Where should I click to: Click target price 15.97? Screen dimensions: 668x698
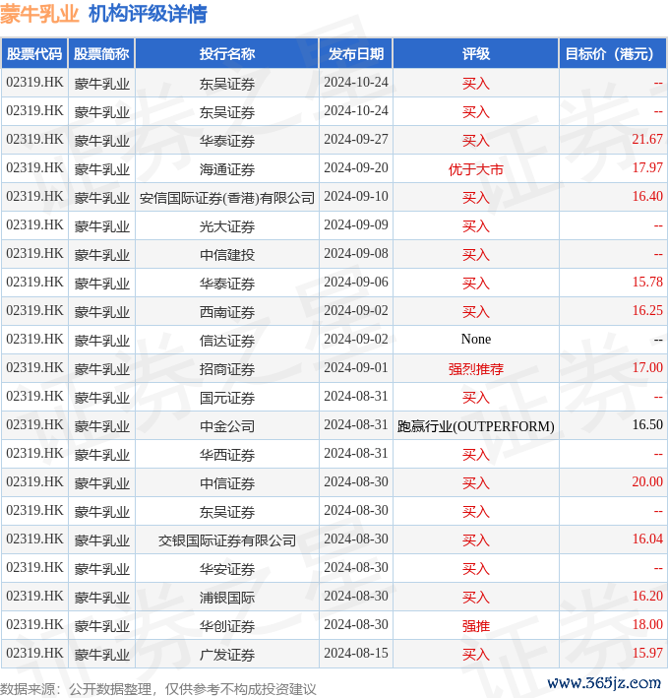tap(647, 653)
